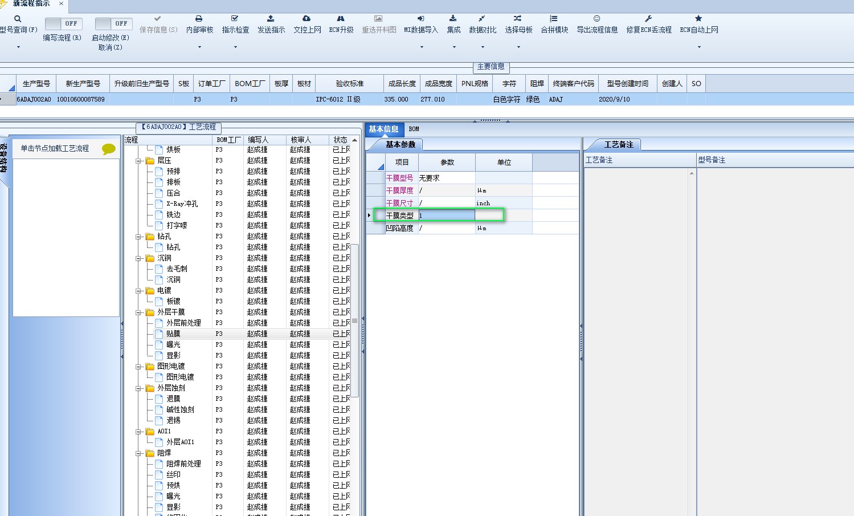This screenshot has height=516, width=854.
Task: Click the 凹陷高度 parameter row
Action: click(472, 228)
